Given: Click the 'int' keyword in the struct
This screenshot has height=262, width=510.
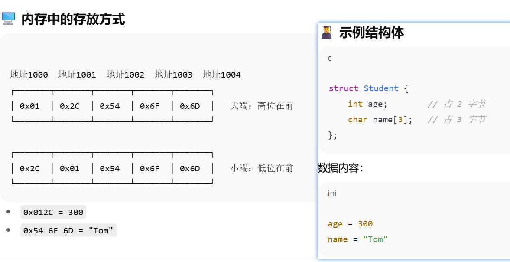Looking at the screenshot, I should tap(355, 104).
